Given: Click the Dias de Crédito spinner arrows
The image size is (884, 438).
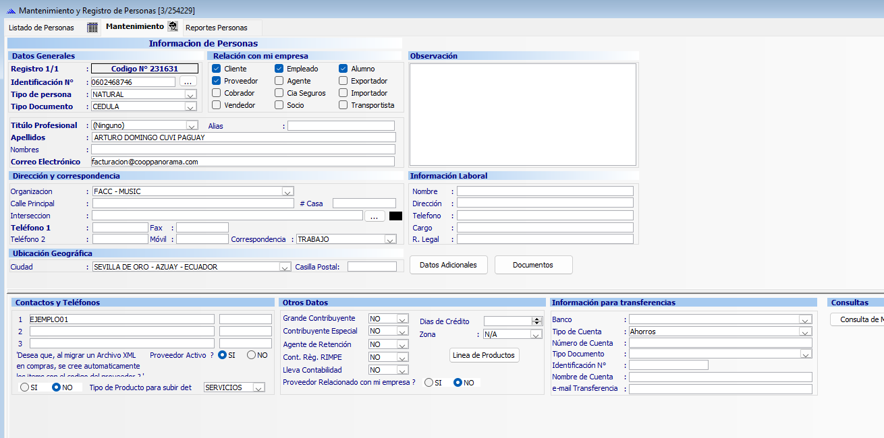Looking at the screenshot, I should 537,321.
